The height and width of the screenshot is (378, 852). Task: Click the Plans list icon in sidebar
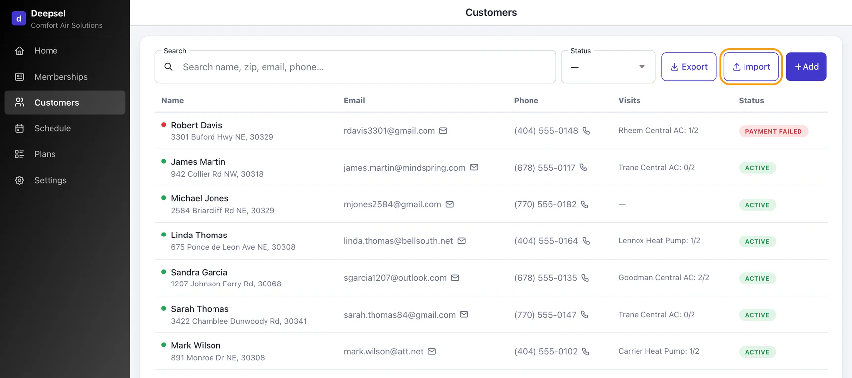(19, 154)
